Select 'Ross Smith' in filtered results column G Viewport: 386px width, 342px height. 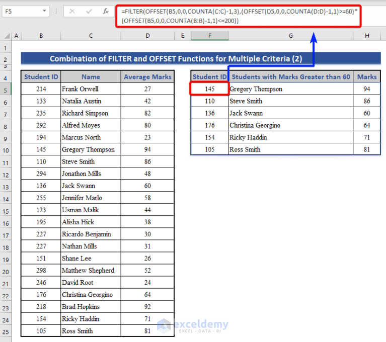click(291, 149)
